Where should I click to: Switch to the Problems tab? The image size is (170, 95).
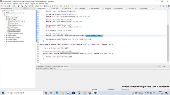click(40, 67)
